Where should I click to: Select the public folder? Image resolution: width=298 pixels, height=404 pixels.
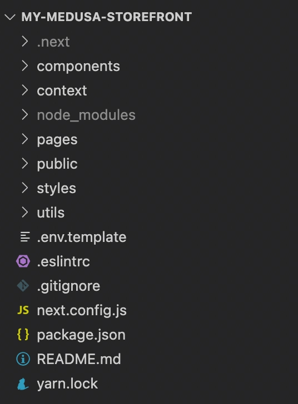(149, 164)
